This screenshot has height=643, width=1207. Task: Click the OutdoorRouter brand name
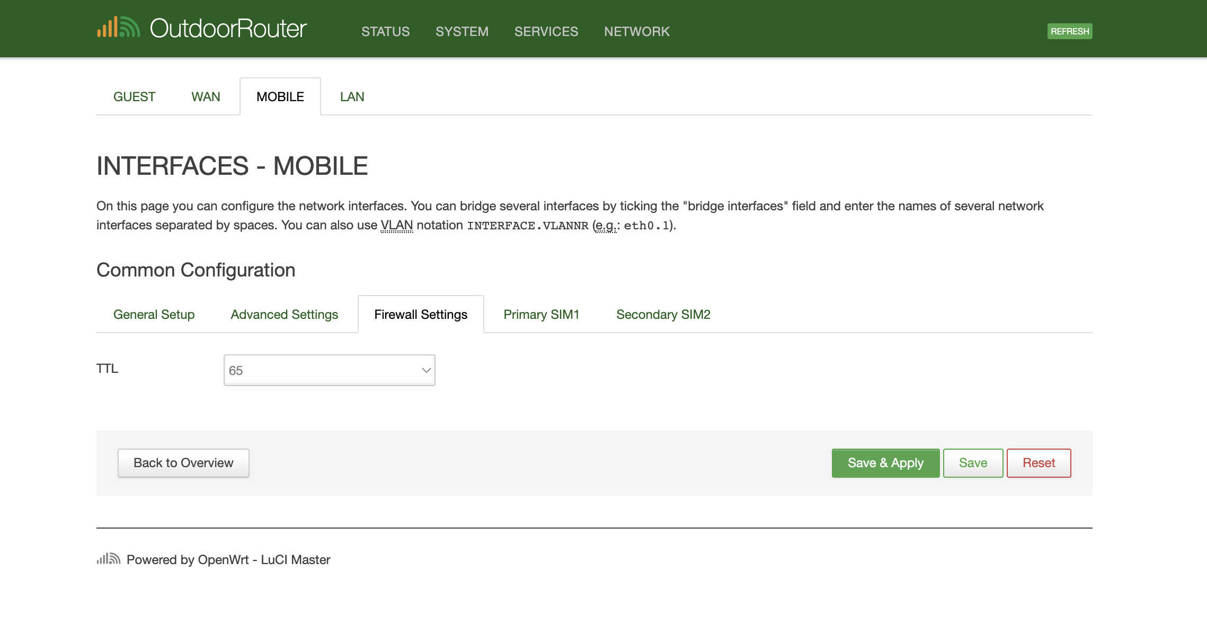click(x=228, y=29)
